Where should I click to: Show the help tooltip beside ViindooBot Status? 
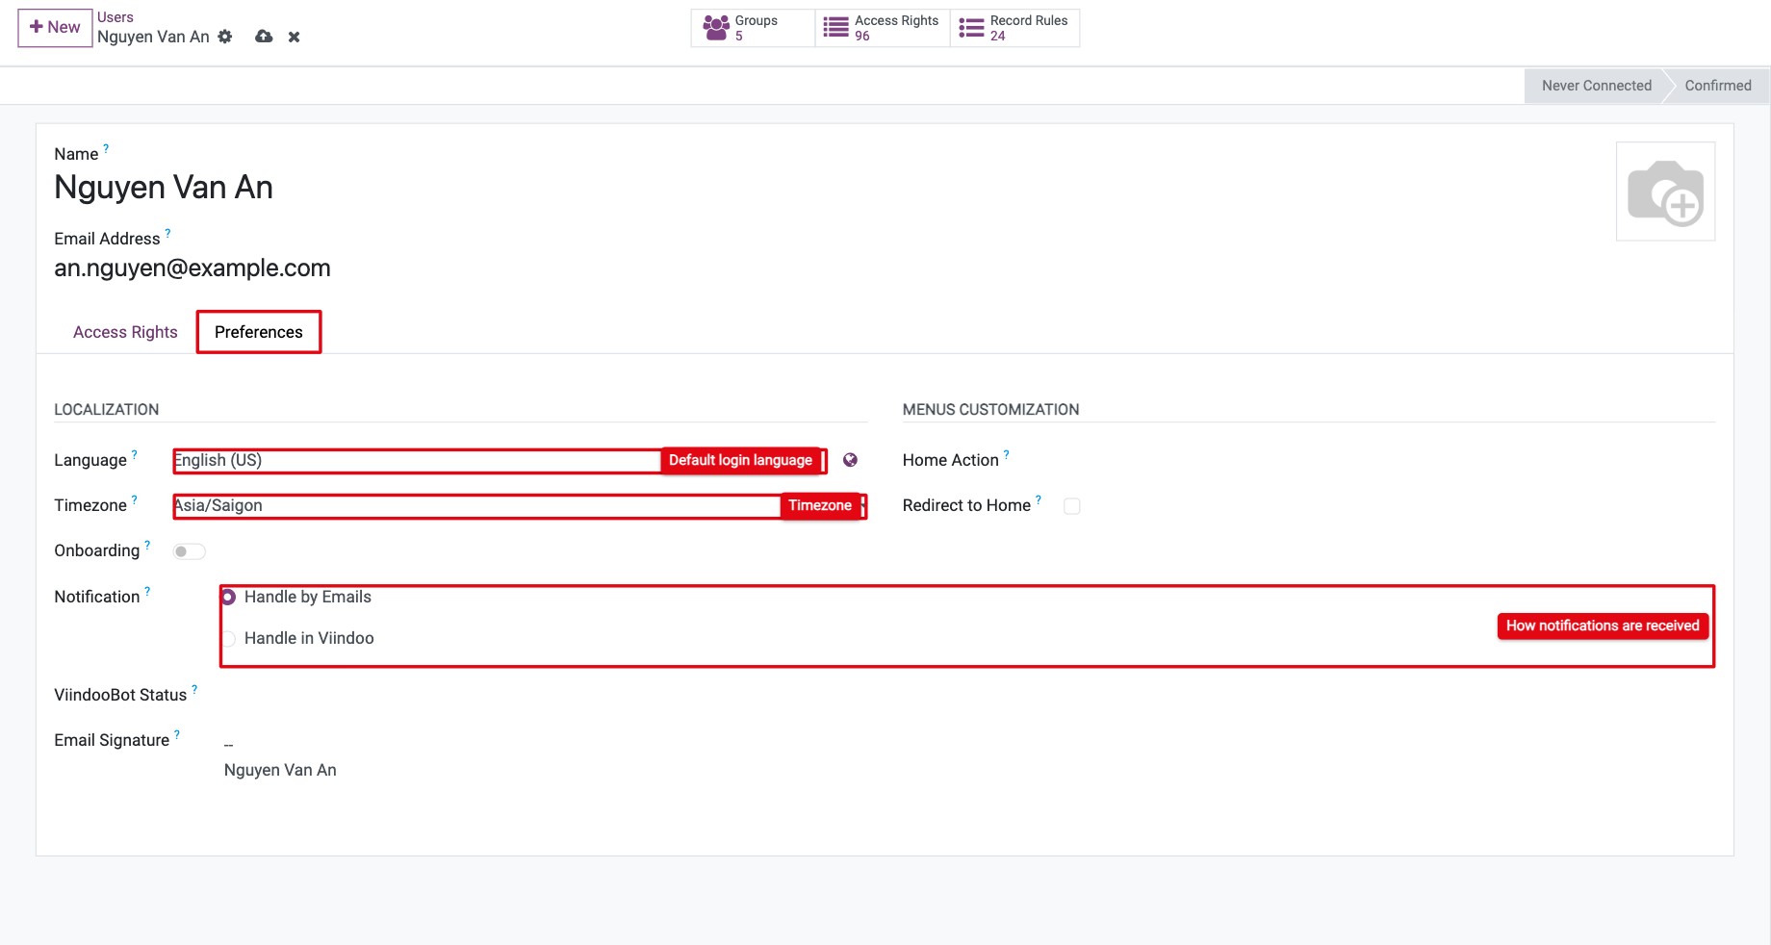coord(194,689)
